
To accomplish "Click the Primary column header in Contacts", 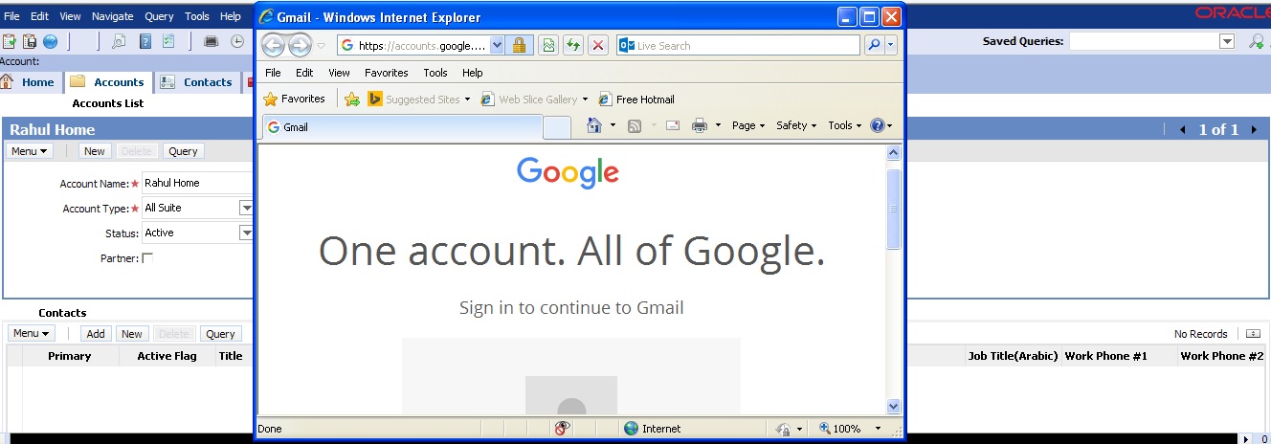I will point(70,356).
